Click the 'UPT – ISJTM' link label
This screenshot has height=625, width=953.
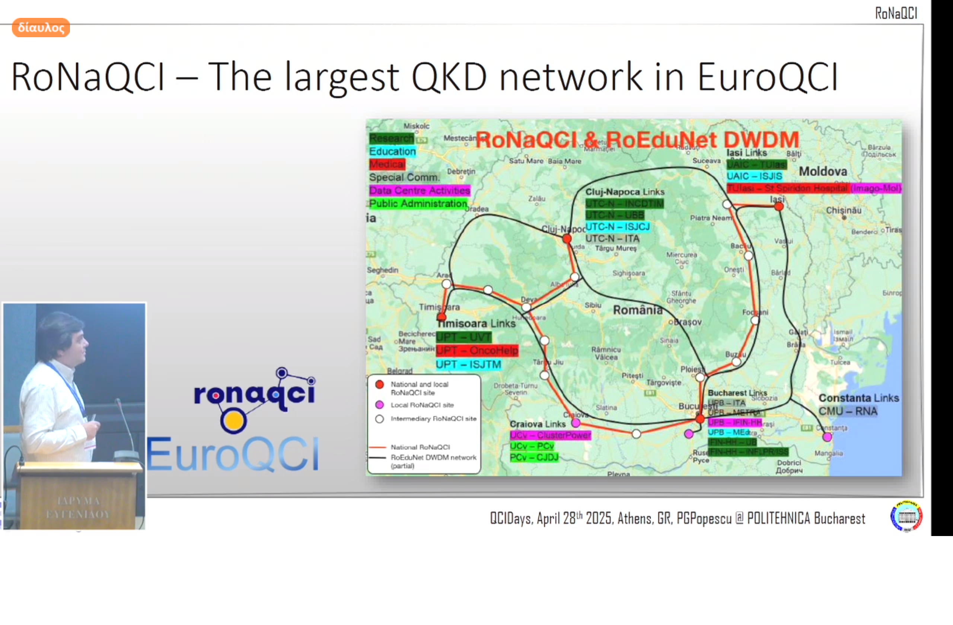pos(468,365)
